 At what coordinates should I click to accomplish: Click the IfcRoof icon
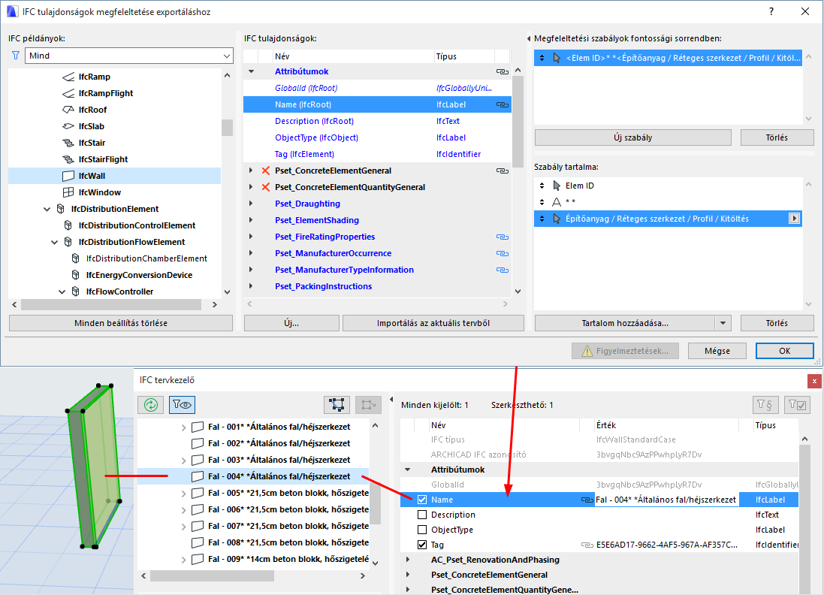(68, 110)
